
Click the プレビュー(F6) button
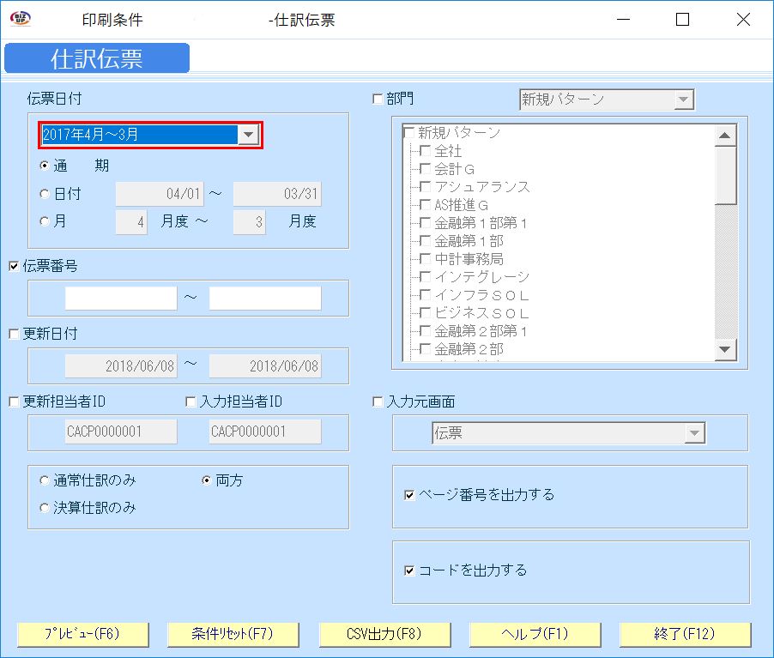click(82, 634)
